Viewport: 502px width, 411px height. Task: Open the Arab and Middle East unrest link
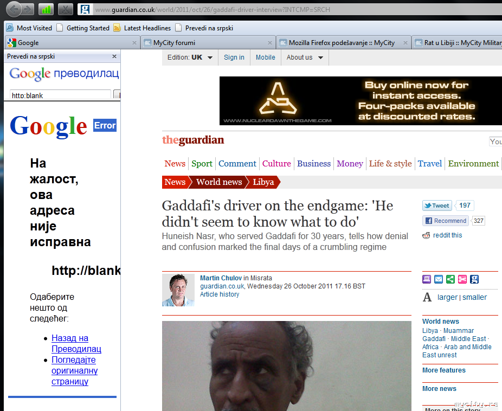coord(457,351)
